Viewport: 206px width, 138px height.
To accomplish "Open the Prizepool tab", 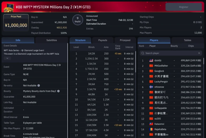I will pos(125,40).
